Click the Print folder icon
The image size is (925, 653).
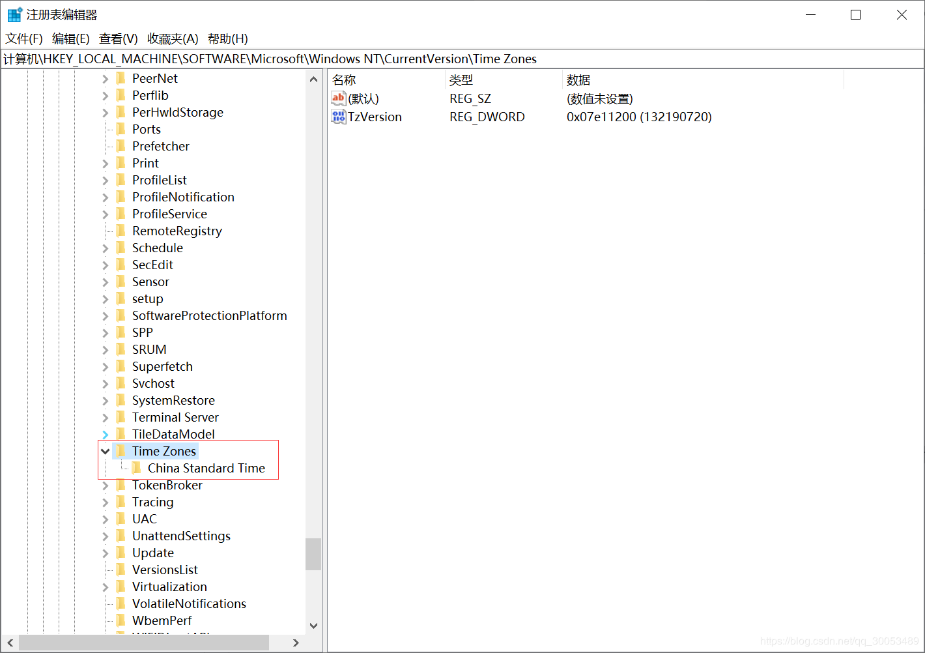coord(121,163)
